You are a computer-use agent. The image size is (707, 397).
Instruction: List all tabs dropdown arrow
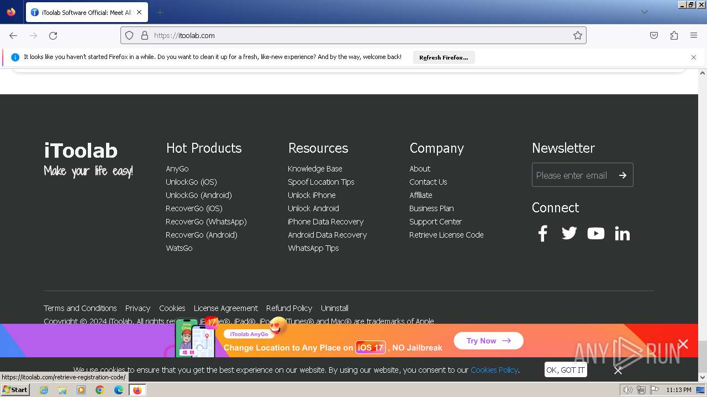pyautogui.click(x=644, y=12)
